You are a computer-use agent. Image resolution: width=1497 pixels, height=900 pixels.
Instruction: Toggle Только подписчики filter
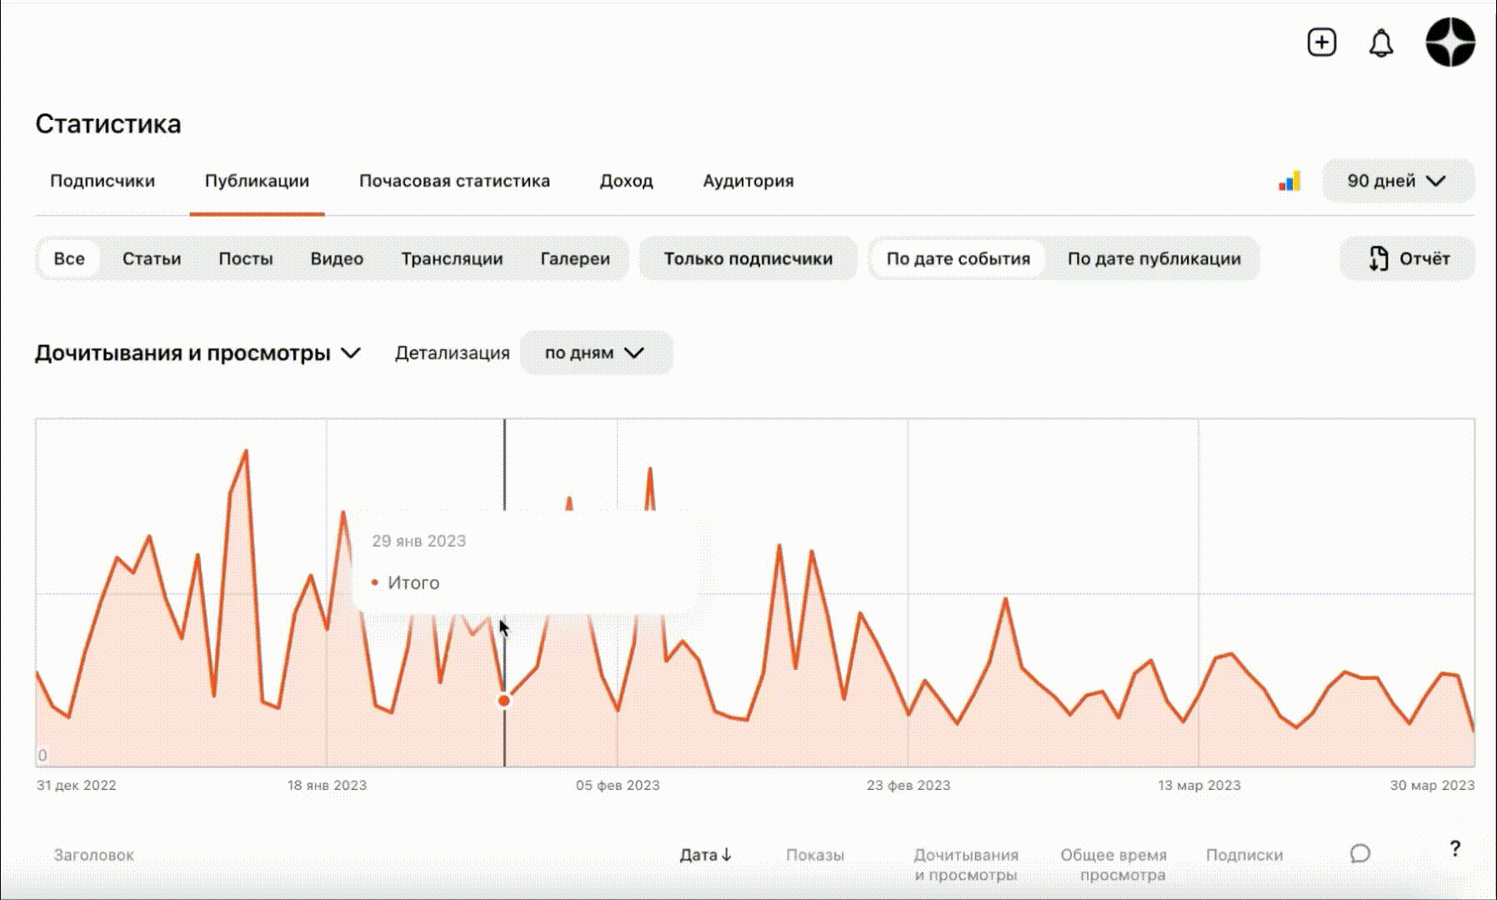748,258
